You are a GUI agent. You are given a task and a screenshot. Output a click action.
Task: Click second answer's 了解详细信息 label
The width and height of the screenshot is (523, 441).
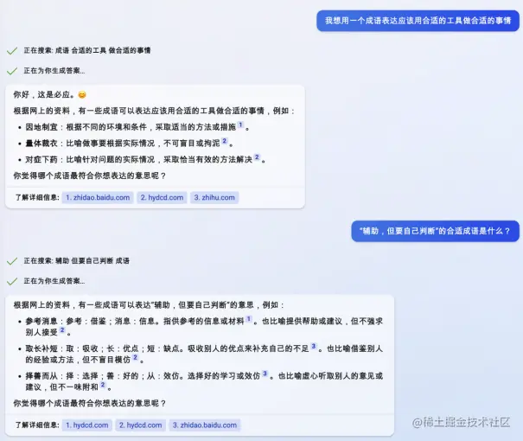(x=37, y=425)
